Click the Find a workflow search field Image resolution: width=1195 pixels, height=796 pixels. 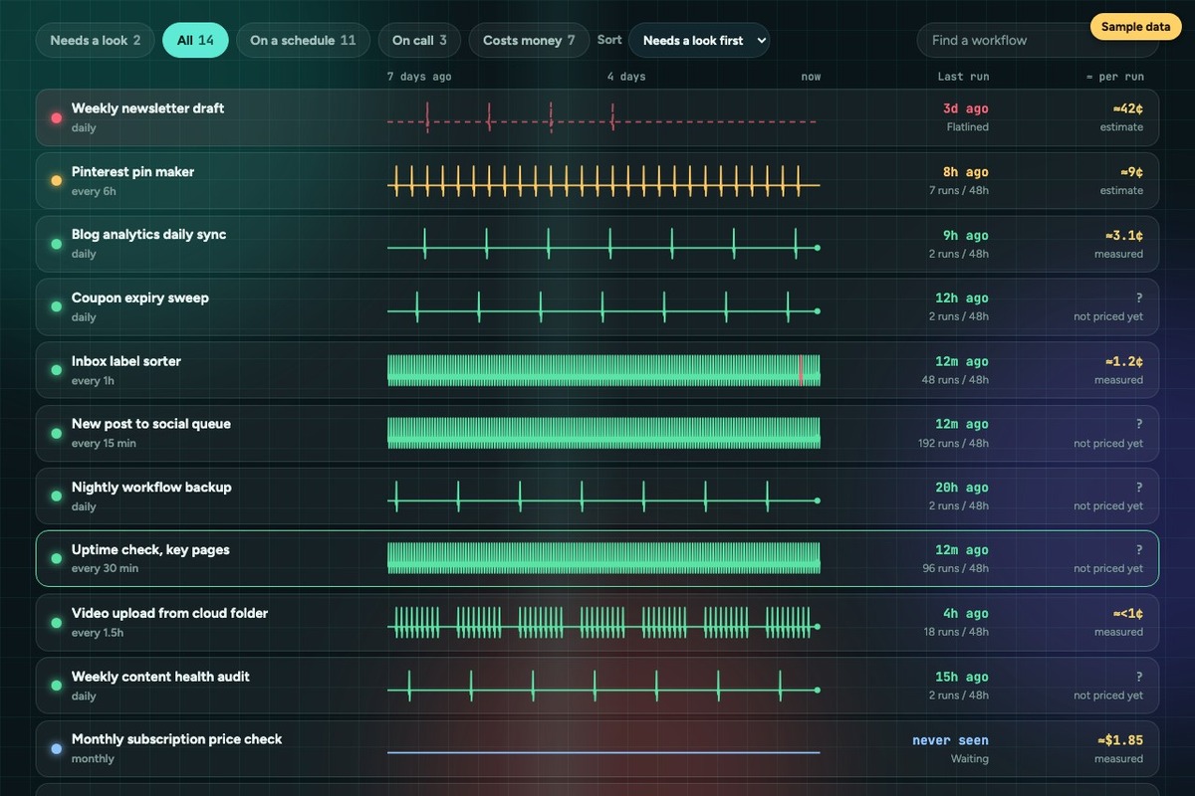point(1038,41)
